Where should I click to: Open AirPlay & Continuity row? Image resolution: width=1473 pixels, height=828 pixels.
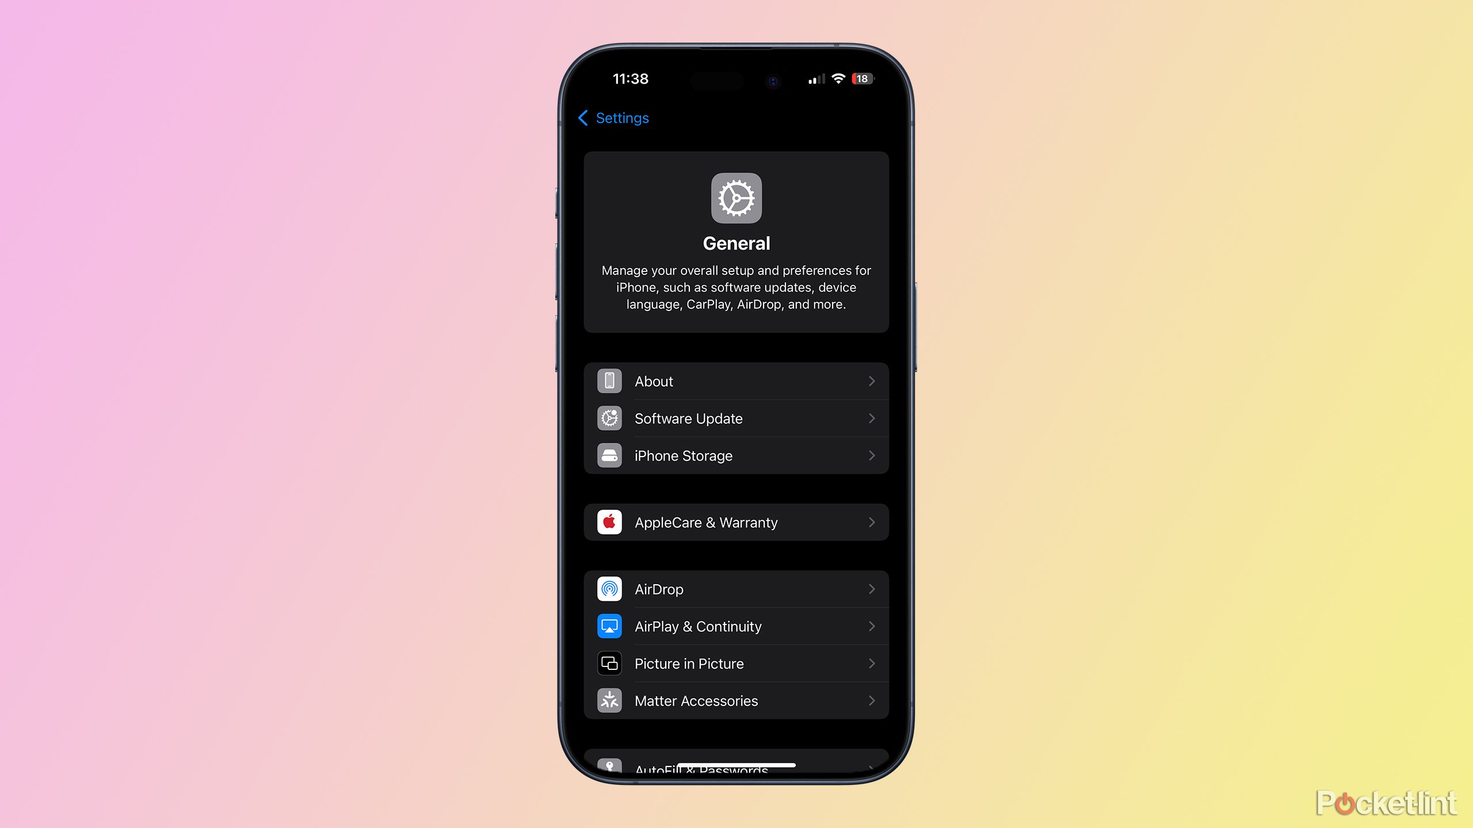[736, 626]
